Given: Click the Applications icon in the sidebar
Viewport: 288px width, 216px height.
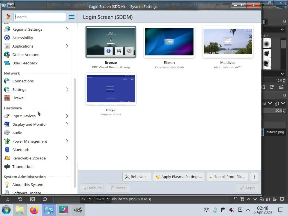Looking at the screenshot, I should point(7,46).
